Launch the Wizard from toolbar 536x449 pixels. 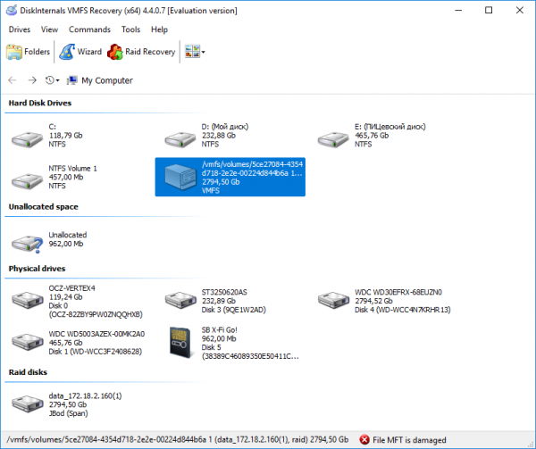80,53
